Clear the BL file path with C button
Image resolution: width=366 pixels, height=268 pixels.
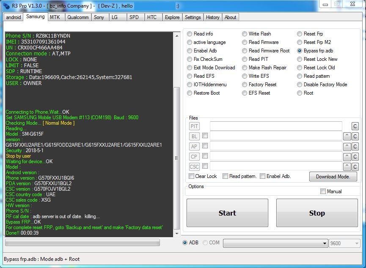(x=355, y=136)
